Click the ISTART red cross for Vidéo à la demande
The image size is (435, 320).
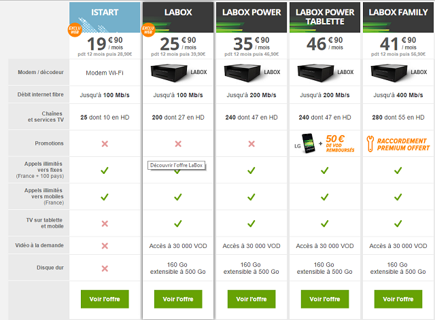[104, 245]
